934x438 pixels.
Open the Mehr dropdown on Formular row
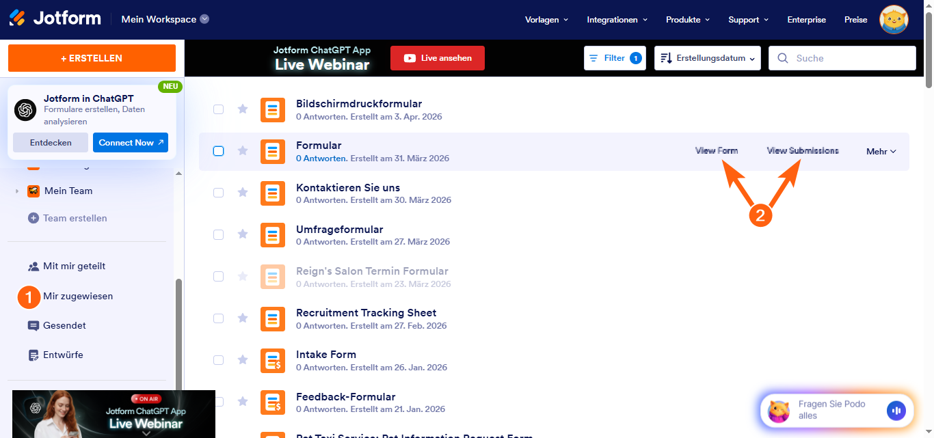click(881, 152)
